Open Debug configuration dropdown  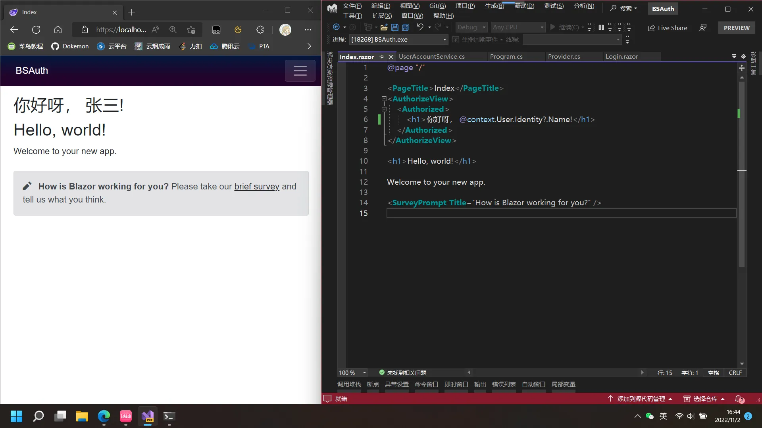471,27
